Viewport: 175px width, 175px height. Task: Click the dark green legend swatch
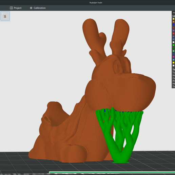pos(174,48)
